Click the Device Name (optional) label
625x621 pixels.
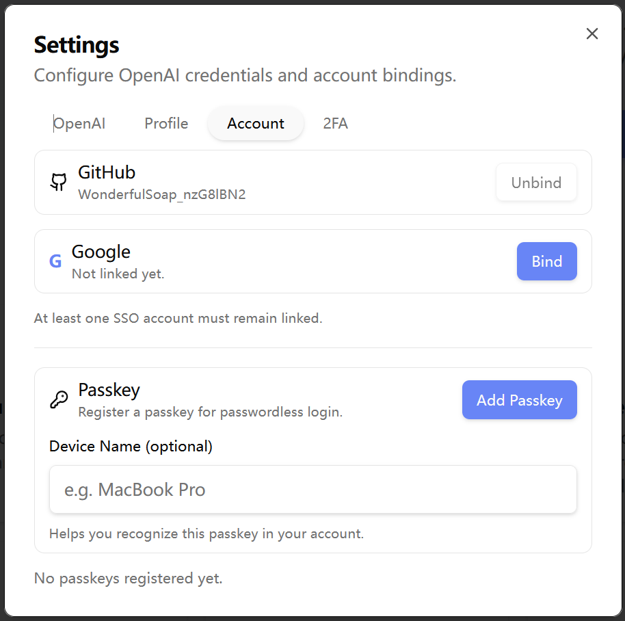pos(131,447)
